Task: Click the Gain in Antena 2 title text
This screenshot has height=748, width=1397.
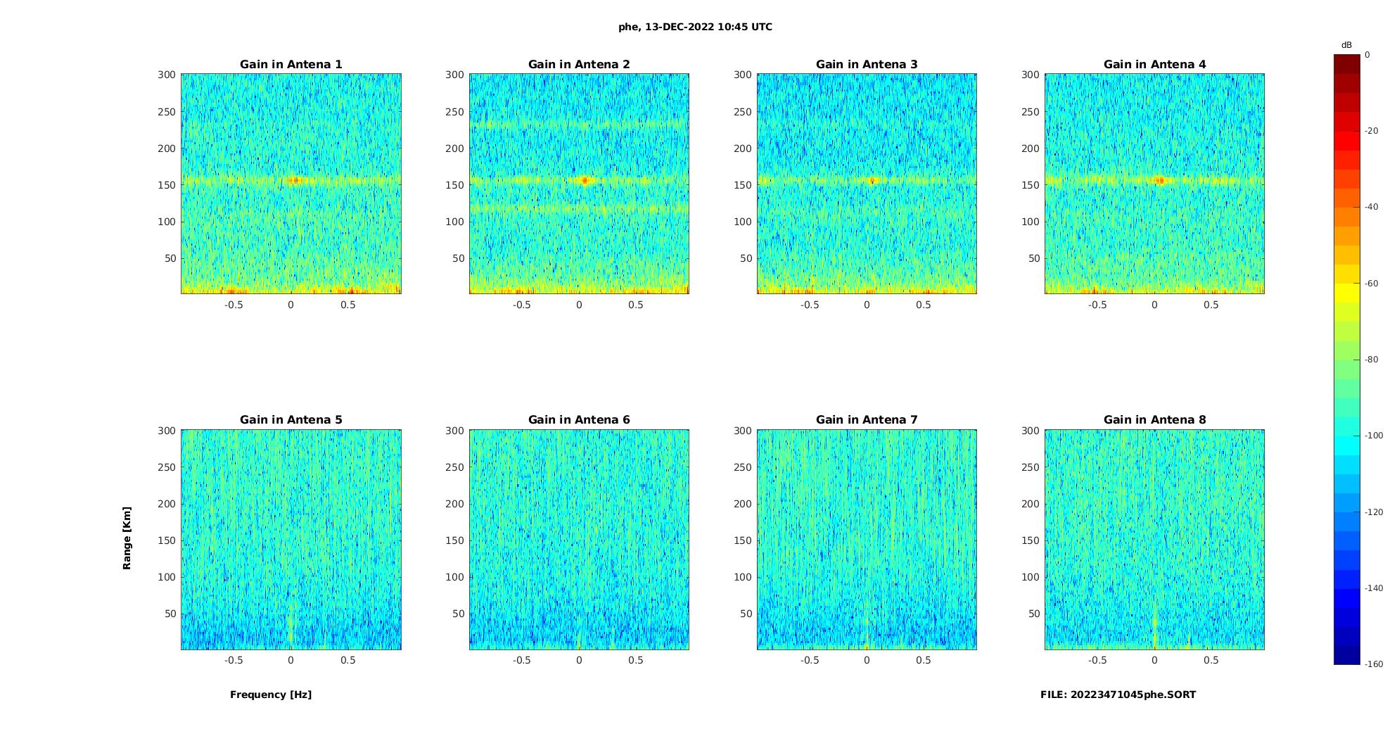Action: click(579, 65)
